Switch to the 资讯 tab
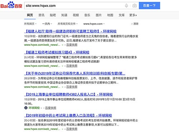Screen dimensions: 179x132 pyautogui.click(x=42, y=15)
